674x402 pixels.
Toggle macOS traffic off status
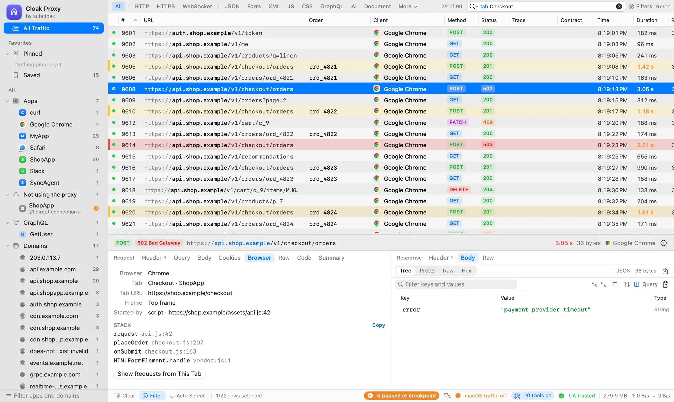point(481,396)
